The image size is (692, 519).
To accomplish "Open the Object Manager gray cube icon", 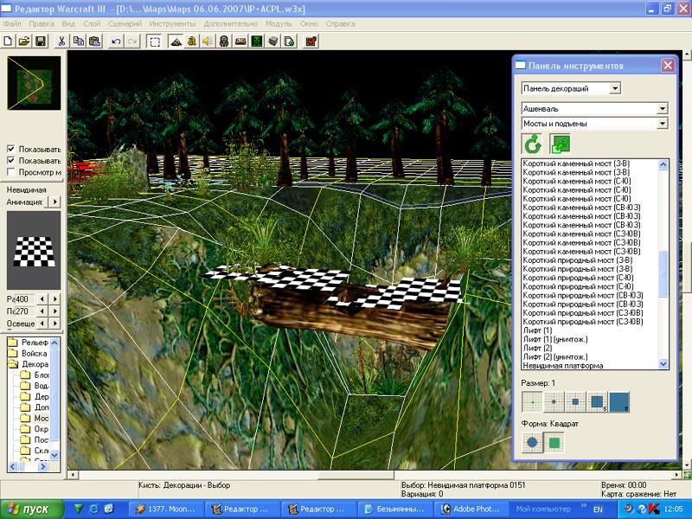I will (273, 42).
